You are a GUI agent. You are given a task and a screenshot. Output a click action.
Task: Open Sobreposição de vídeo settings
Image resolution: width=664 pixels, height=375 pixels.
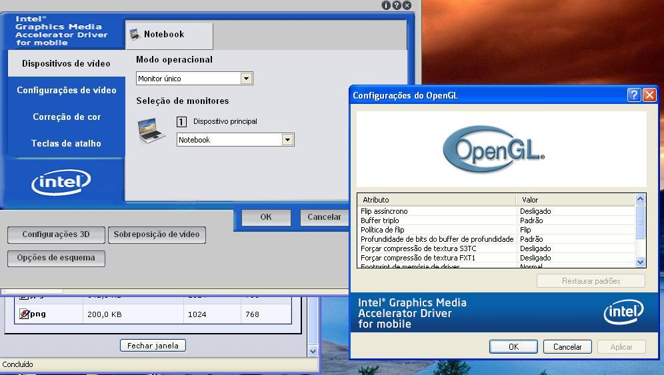(157, 234)
